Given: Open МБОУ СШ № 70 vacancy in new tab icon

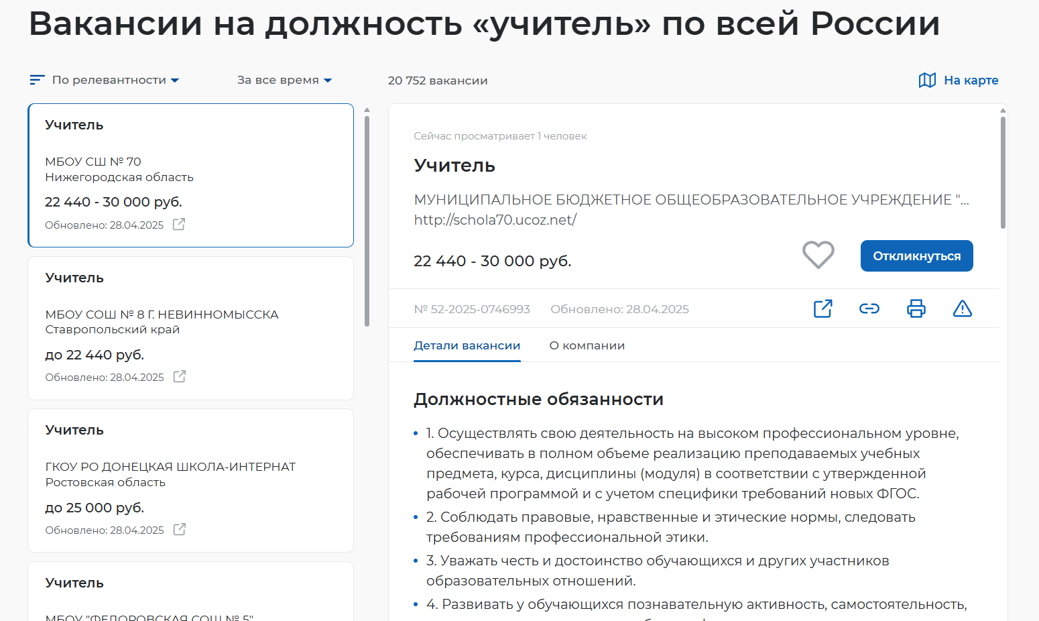Looking at the screenshot, I should pos(179,225).
